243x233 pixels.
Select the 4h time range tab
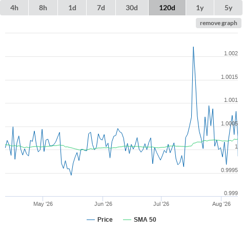click(14, 8)
